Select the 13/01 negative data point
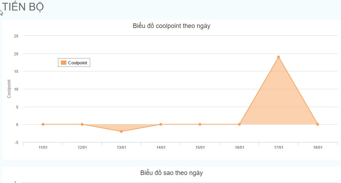Viewport: 341px width, 183px height. click(121, 131)
